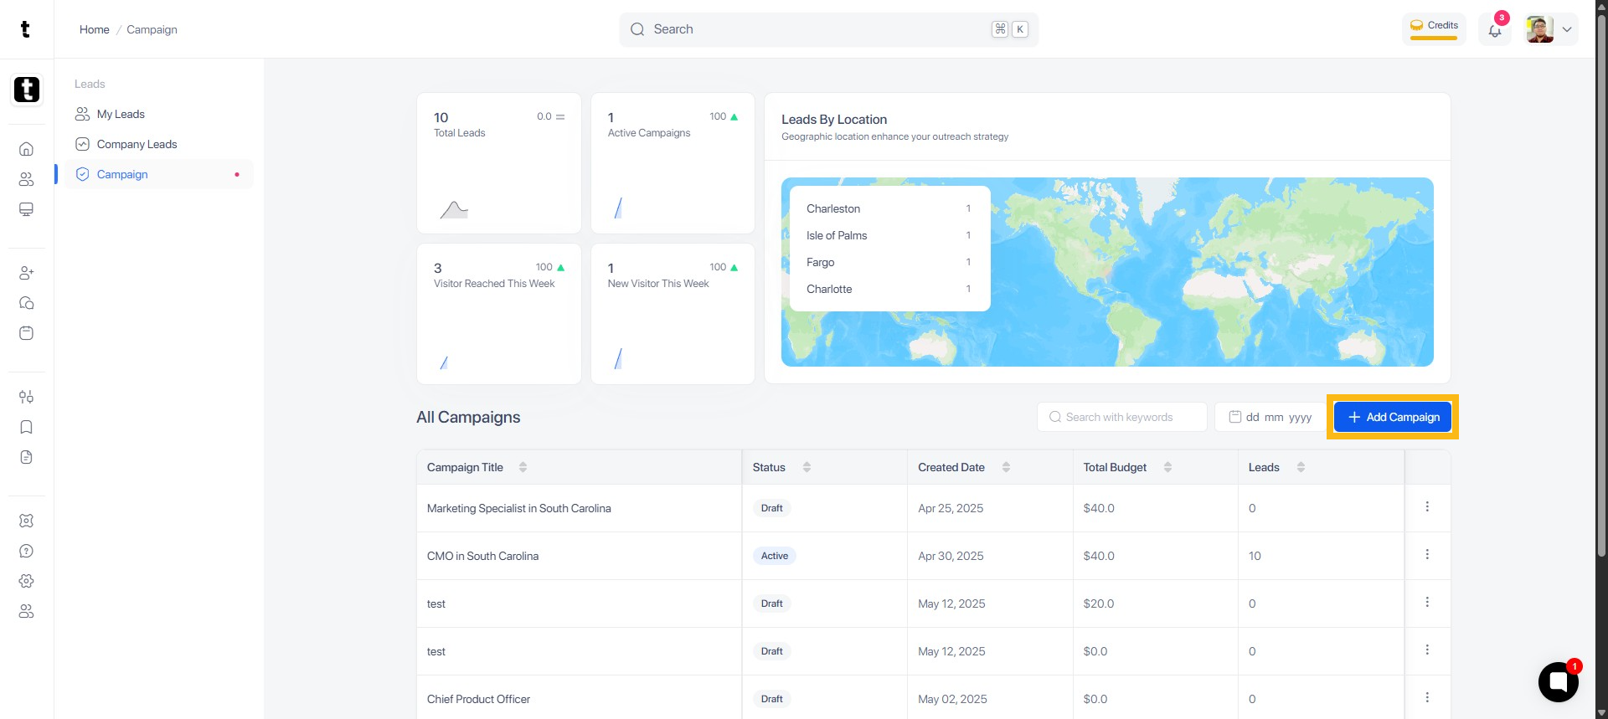1608x719 pixels.
Task: Click the monitor icon in the left rail
Action: tap(26, 209)
